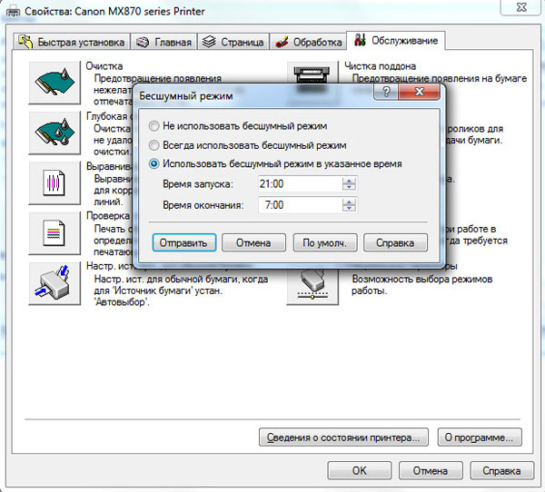
Task: Click the 'Очистка' heading text
Action: [x=104, y=66]
